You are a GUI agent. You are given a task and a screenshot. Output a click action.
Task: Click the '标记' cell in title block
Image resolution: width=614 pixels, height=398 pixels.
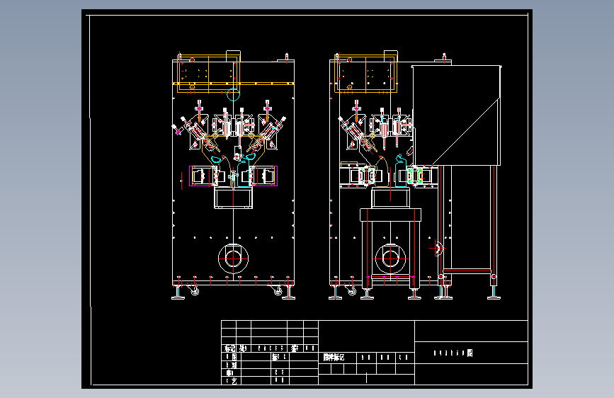coord(229,348)
